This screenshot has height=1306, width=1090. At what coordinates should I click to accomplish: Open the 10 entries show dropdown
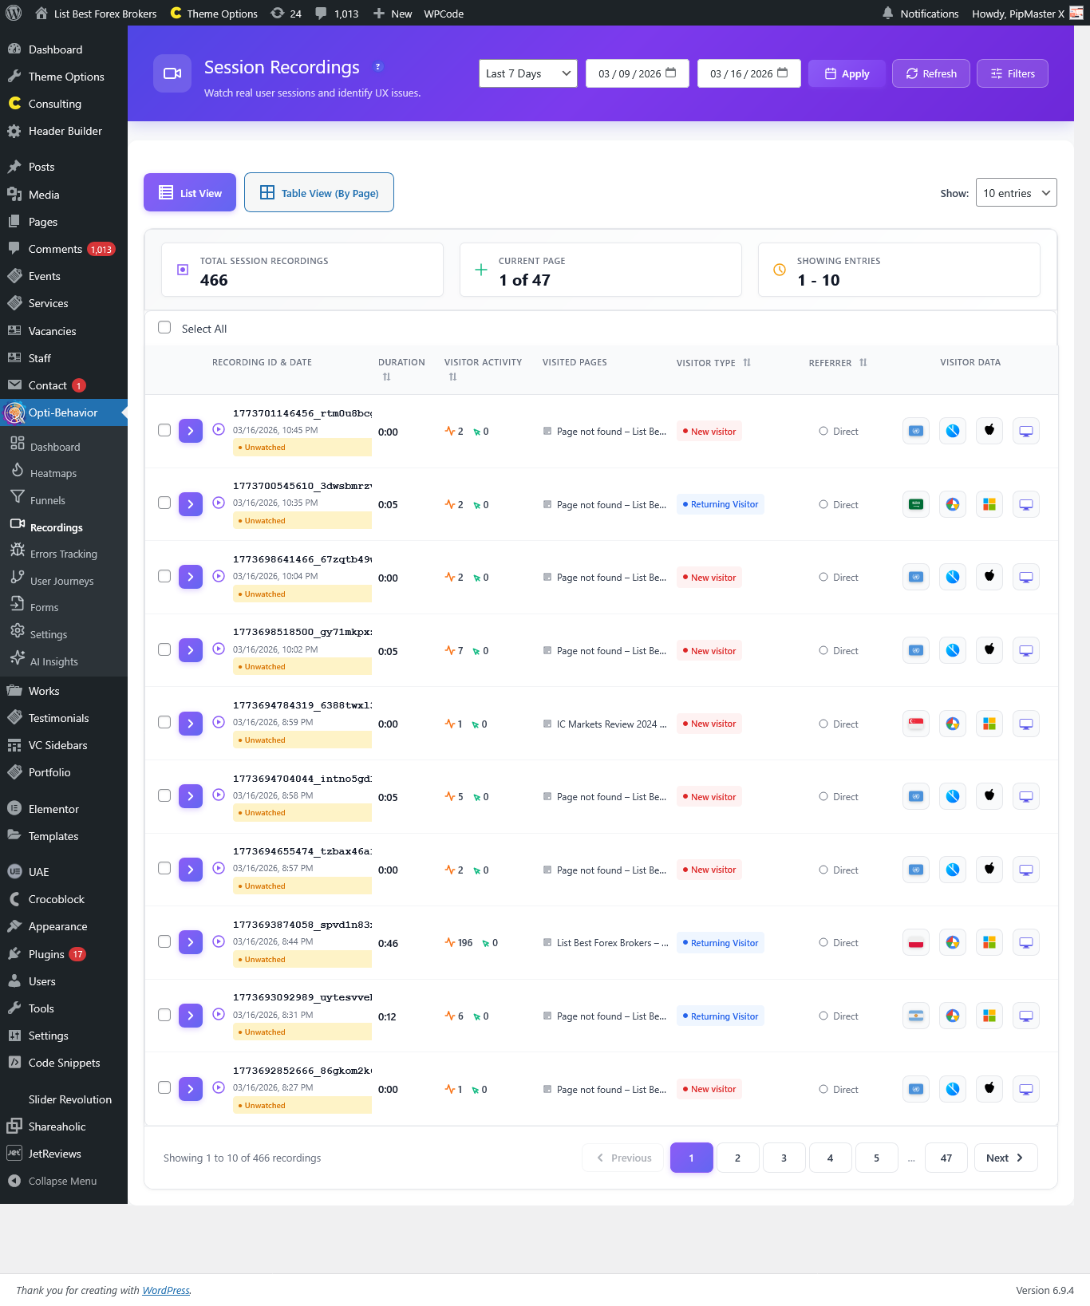1016,193
